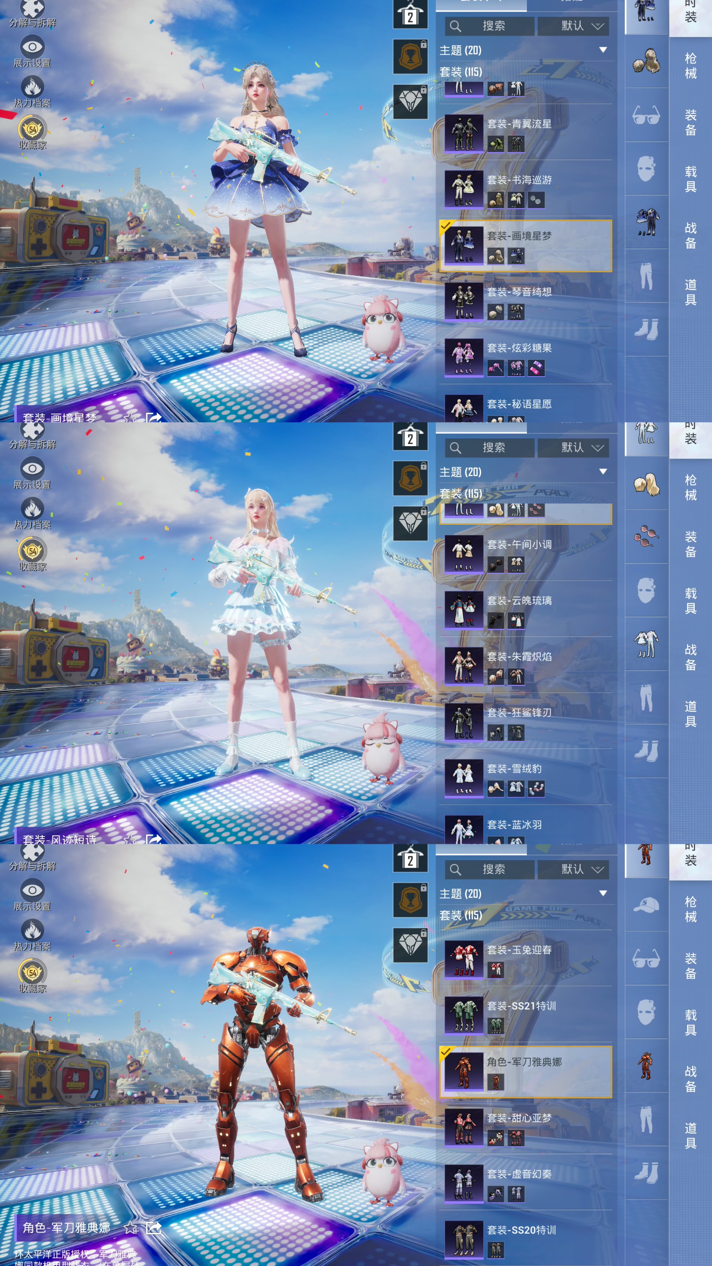
Task: Tap share icon beside 角色-军刀雅典娜 title
Action: pyautogui.click(x=153, y=1228)
